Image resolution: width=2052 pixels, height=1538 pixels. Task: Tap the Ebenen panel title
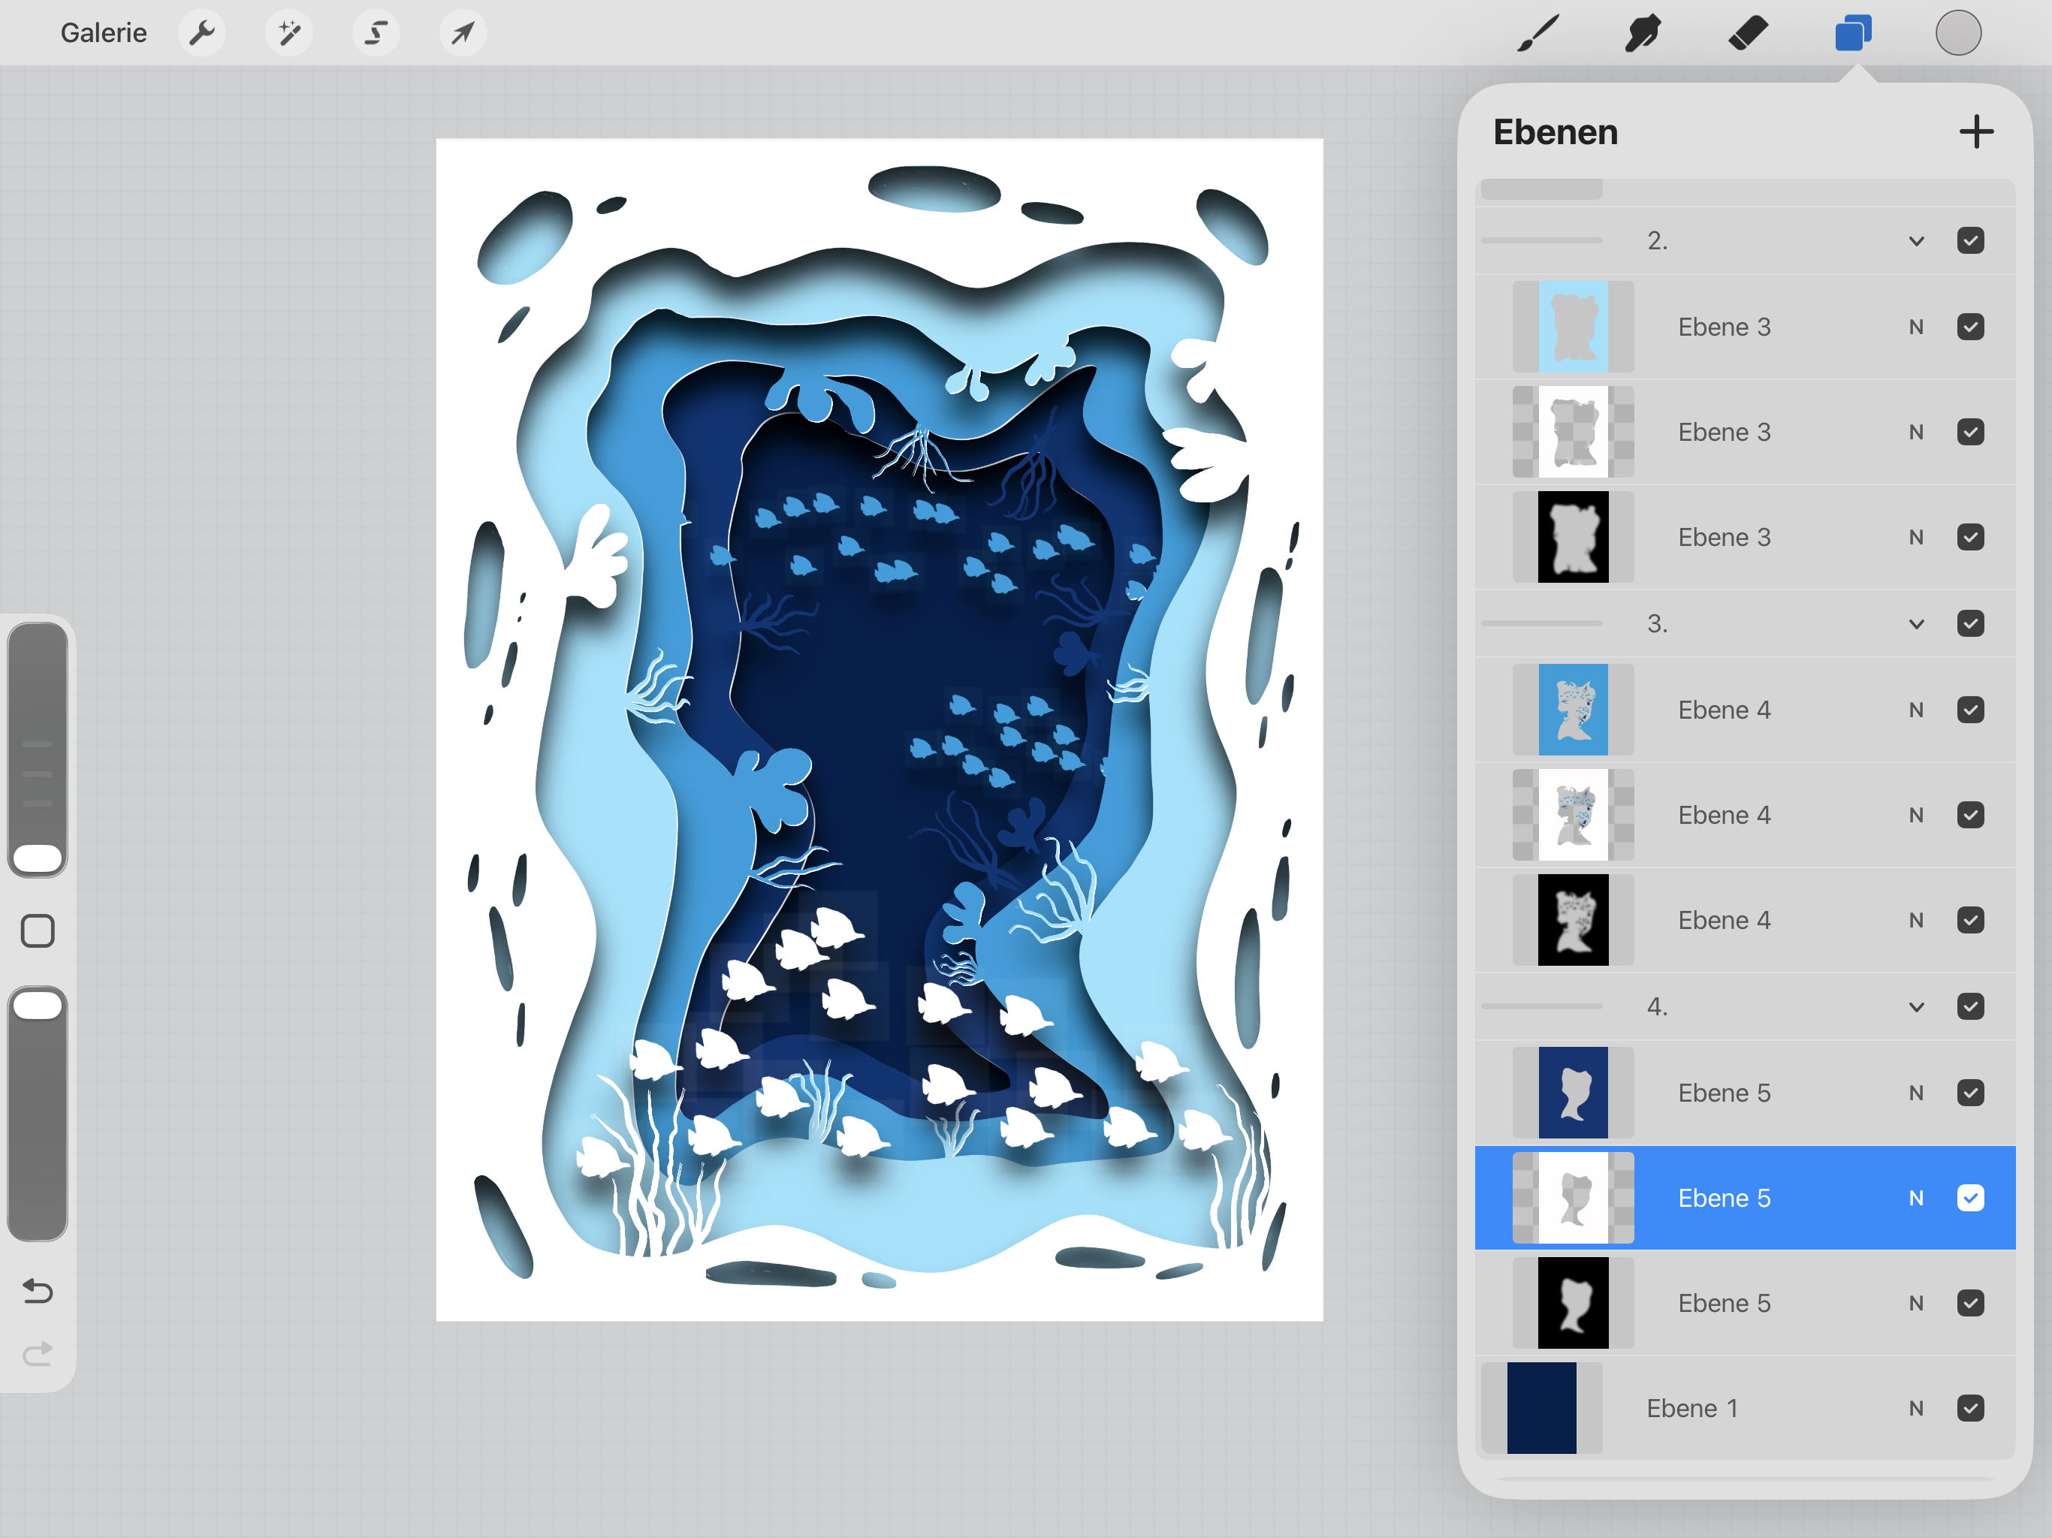tap(1556, 131)
